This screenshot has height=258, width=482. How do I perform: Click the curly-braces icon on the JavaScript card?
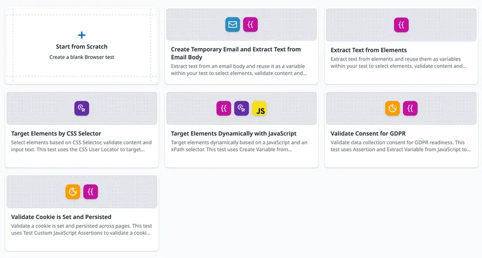tap(224, 108)
